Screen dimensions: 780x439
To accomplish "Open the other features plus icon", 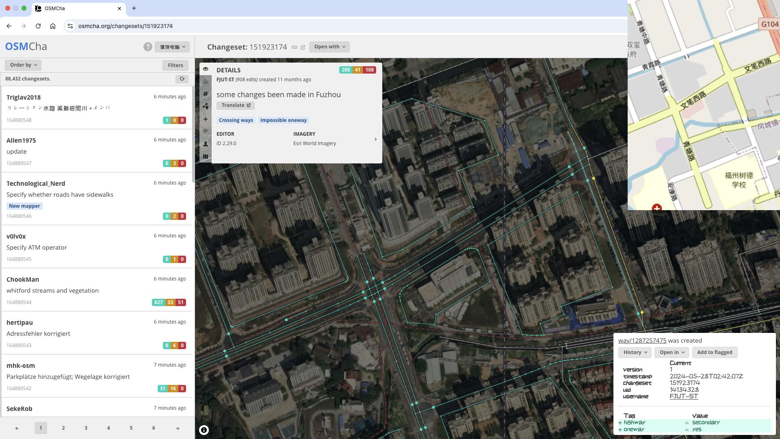I will click(206, 119).
